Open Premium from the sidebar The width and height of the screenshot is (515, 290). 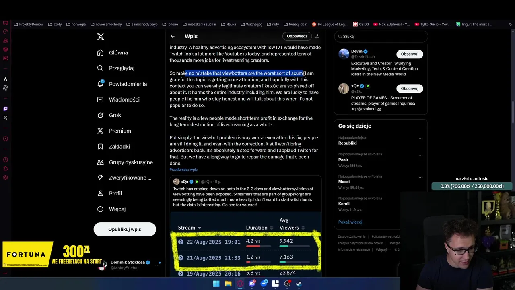pos(114,131)
